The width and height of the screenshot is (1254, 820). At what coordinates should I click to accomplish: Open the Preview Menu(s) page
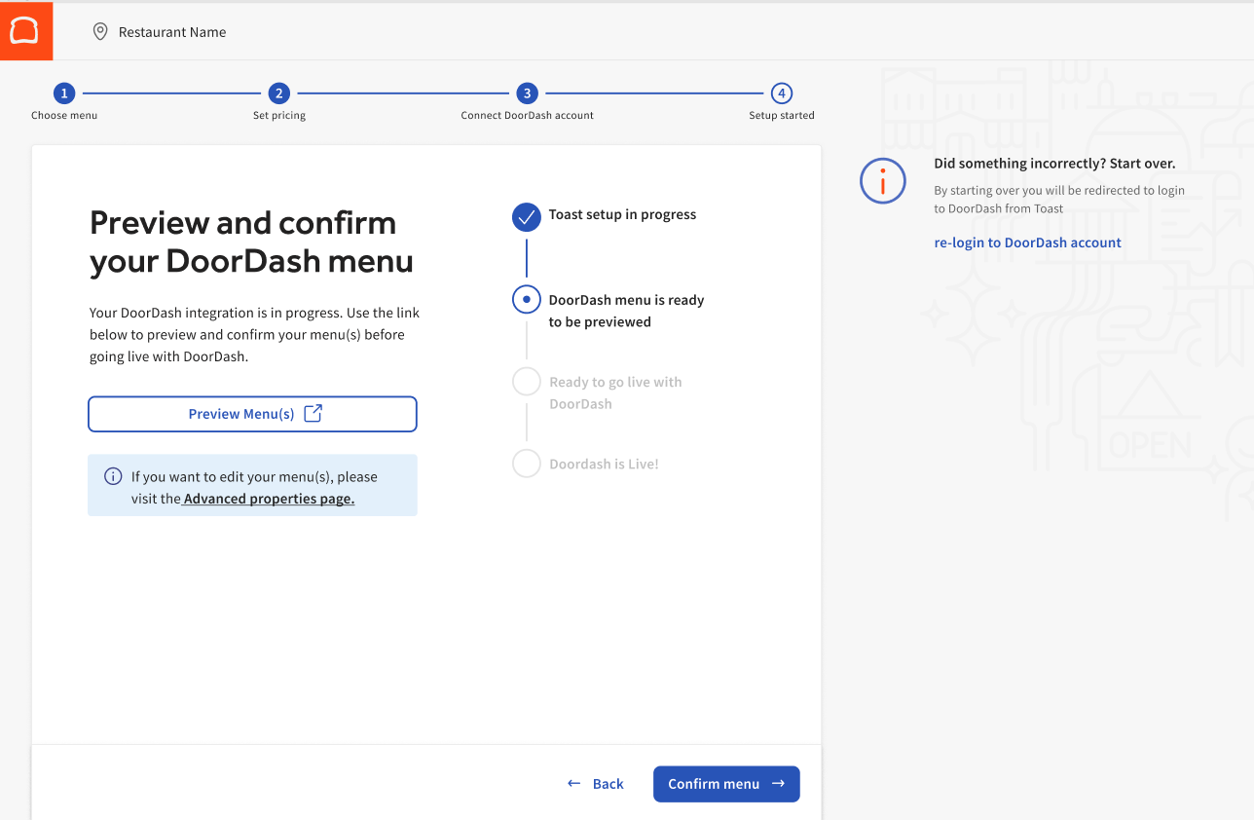[252, 413]
